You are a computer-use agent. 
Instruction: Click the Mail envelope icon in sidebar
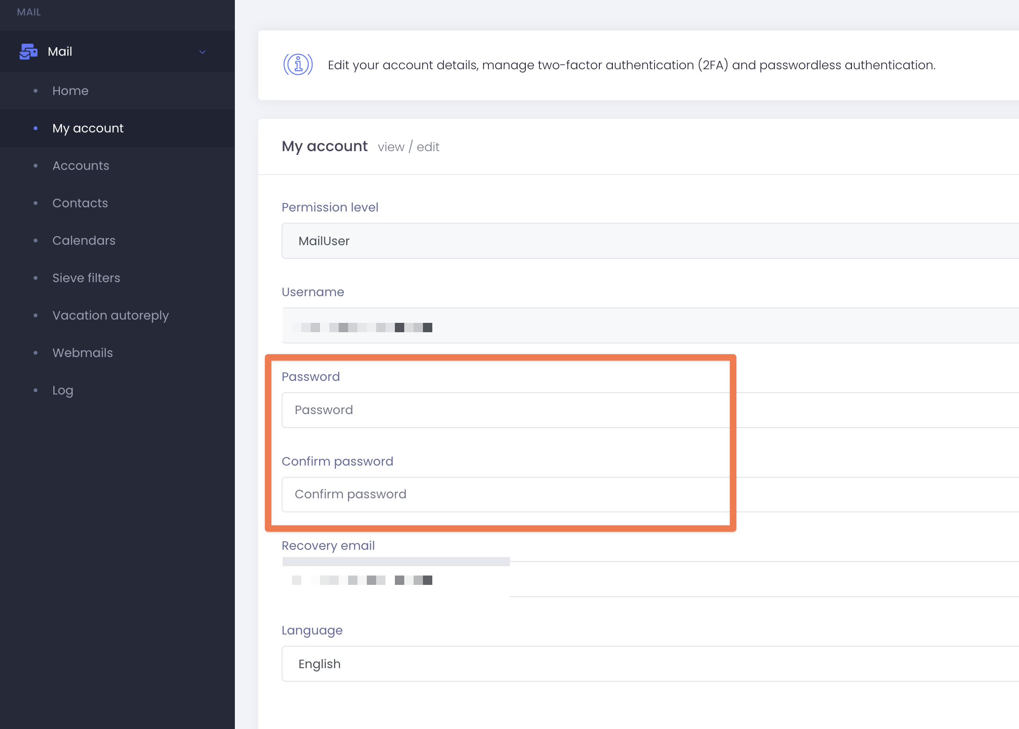29,51
